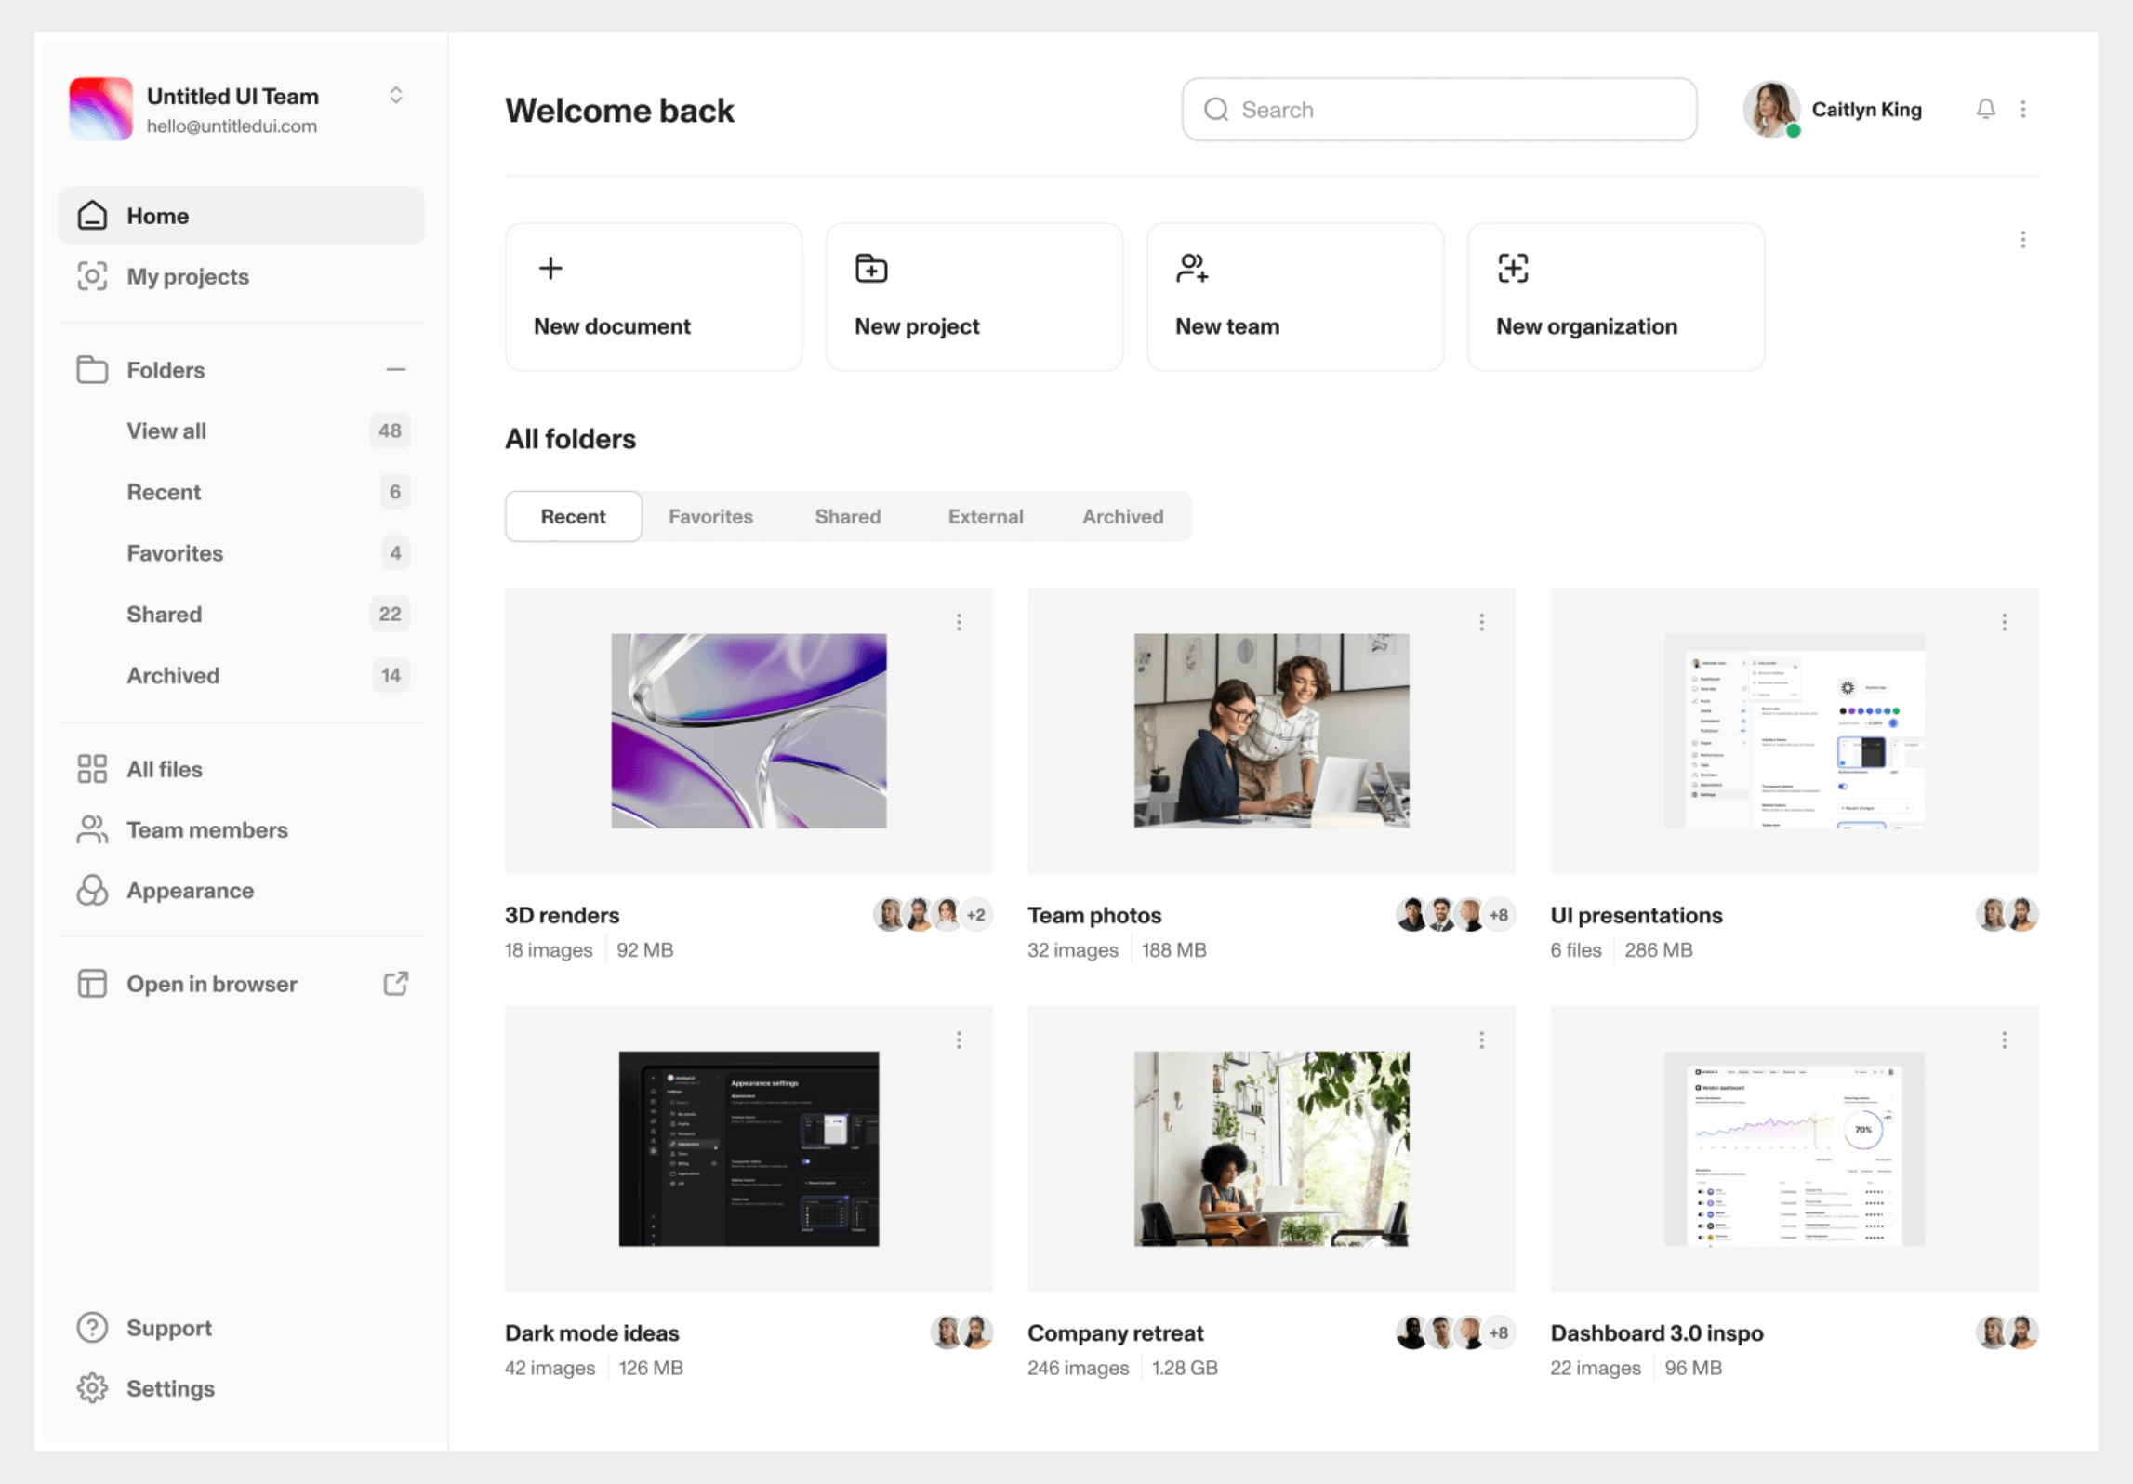Switch to the Favorites folders tab

click(710, 517)
